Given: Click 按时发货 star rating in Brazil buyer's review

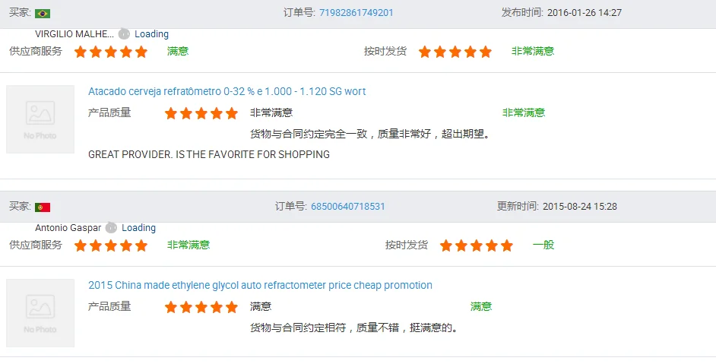Looking at the screenshot, I should 455,52.
